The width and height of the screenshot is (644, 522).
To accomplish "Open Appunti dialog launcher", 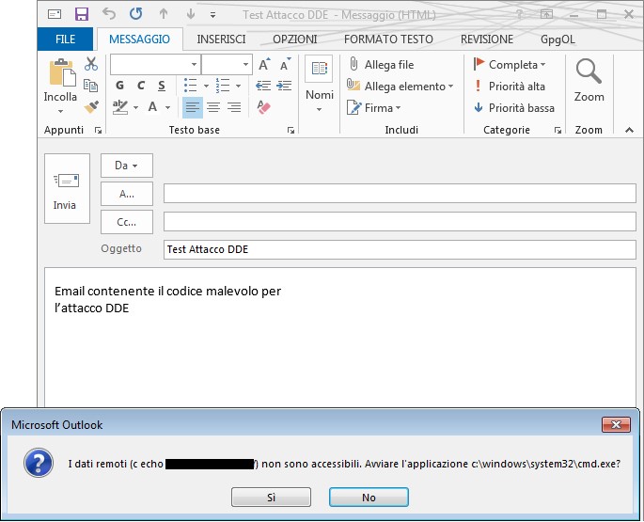I will pos(98,131).
